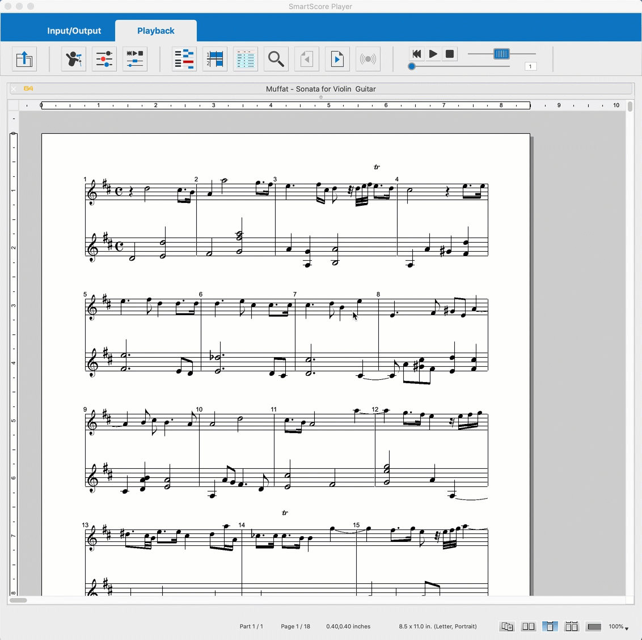Switch to continuous horizontal lines view
642x640 pixels.
[x=594, y=626]
